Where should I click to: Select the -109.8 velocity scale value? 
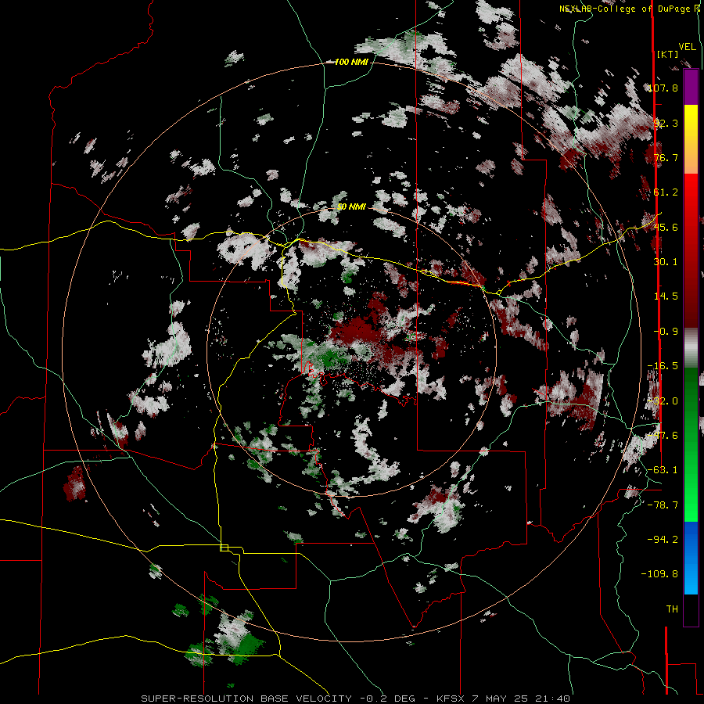tap(660, 574)
